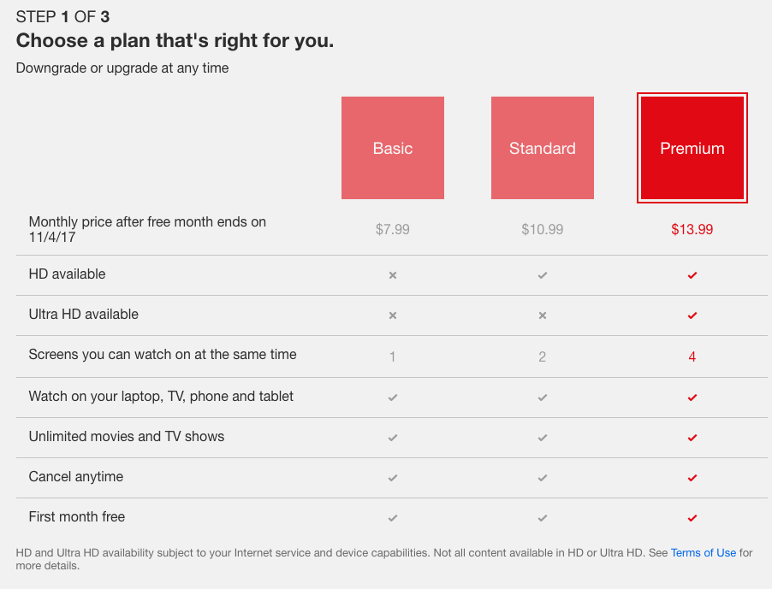Viewport: 772px width, 589px height.
Task: Click Basic's Cancel anytime checkmark
Action: tap(392, 478)
